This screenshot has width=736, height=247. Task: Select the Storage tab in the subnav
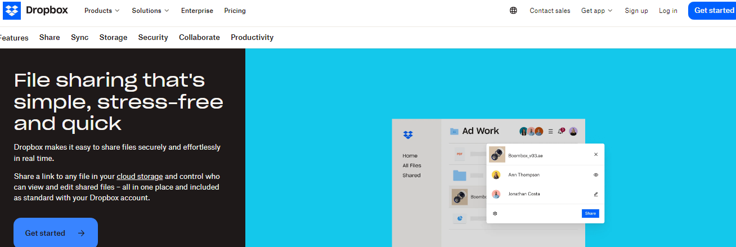pyautogui.click(x=113, y=37)
